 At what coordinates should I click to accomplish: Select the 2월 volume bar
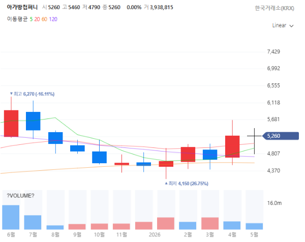[x=188, y=226]
